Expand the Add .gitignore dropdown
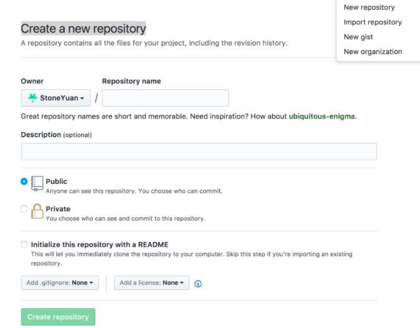 [x=60, y=282]
